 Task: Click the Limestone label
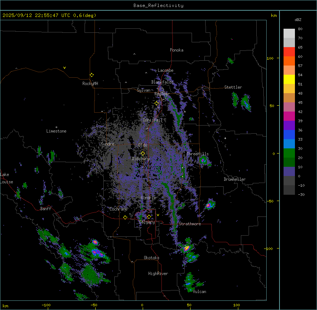(x=56, y=131)
